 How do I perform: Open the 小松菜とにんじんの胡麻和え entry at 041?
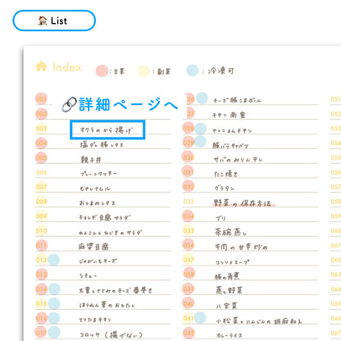point(258,321)
